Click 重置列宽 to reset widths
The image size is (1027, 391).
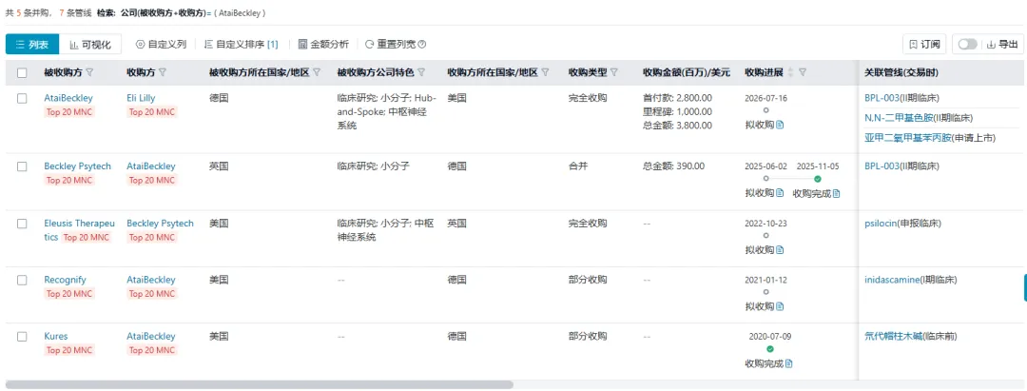pyautogui.click(x=391, y=45)
